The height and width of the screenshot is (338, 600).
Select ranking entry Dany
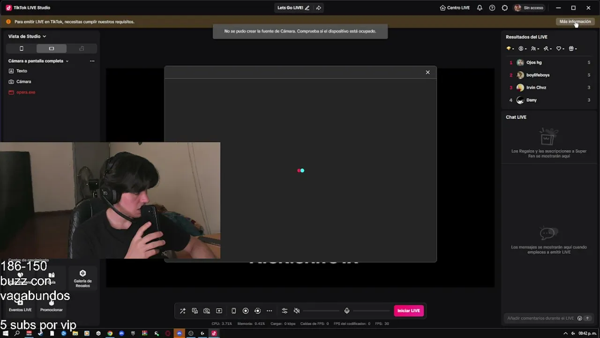pos(549,100)
